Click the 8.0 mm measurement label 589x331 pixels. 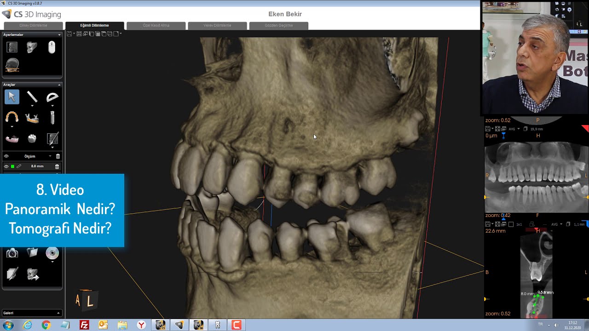coord(37,166)
